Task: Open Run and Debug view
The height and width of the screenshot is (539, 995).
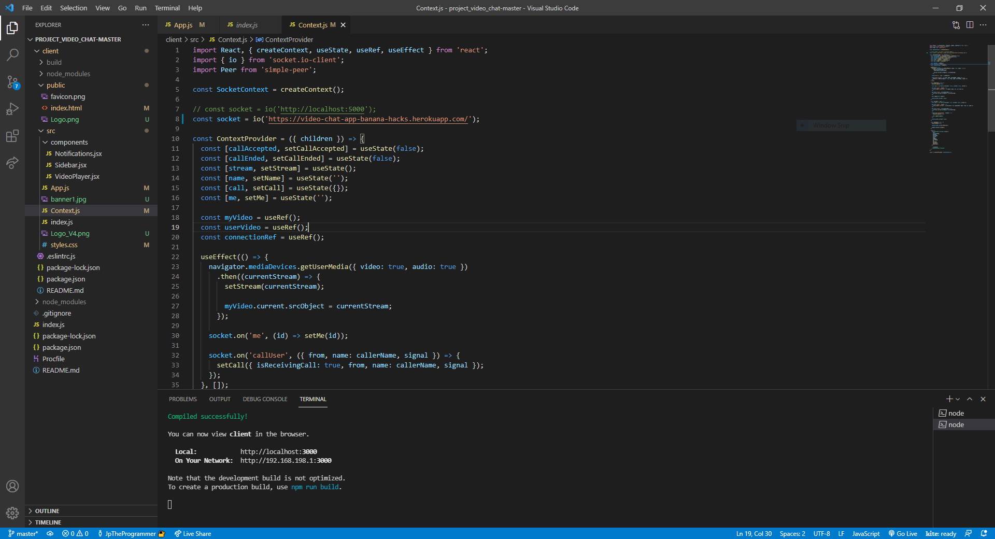Action: (12, 109)
